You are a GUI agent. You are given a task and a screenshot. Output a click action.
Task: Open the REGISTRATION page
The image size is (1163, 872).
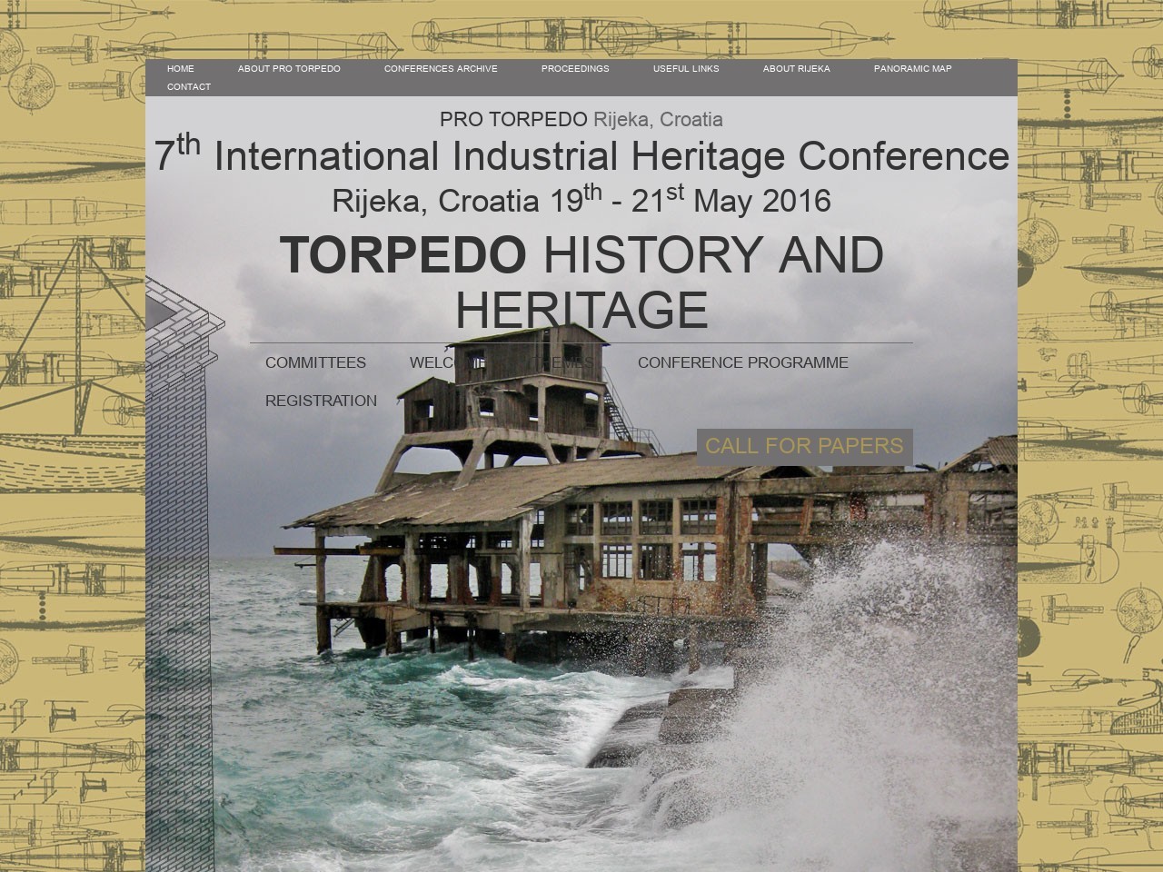(x=321, y=401)
